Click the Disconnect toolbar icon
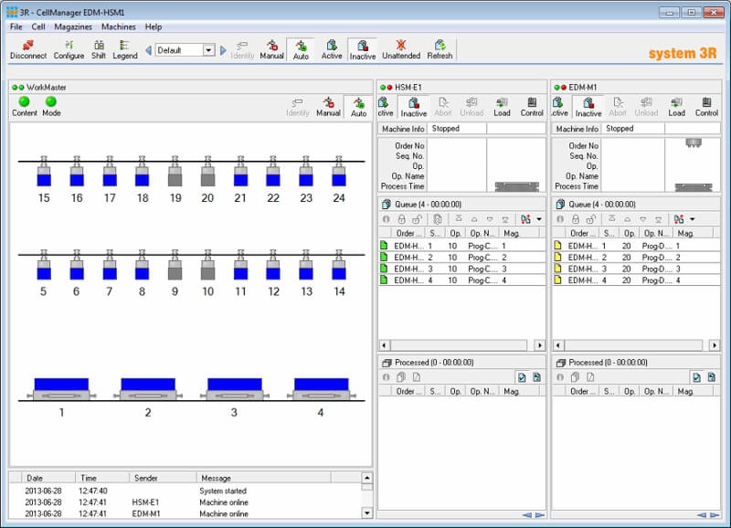731x528 pixels. pos(28,49)
